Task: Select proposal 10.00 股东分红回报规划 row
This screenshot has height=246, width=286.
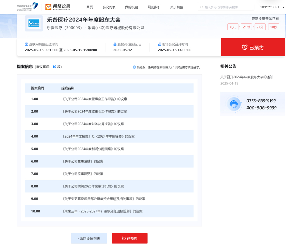Action: click(109, 211)
